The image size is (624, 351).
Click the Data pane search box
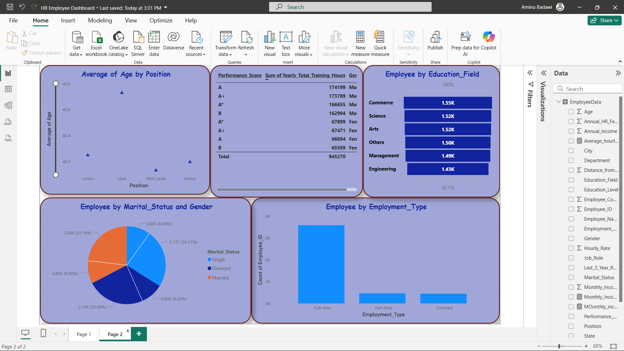point(587,88)
